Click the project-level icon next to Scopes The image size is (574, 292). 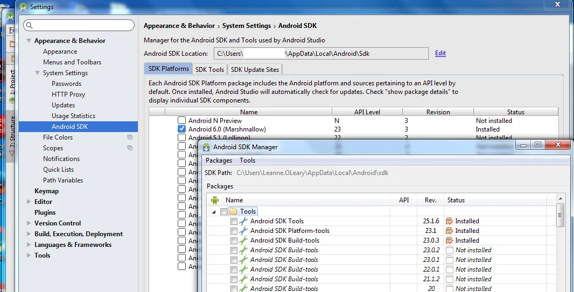click(130, 148)
